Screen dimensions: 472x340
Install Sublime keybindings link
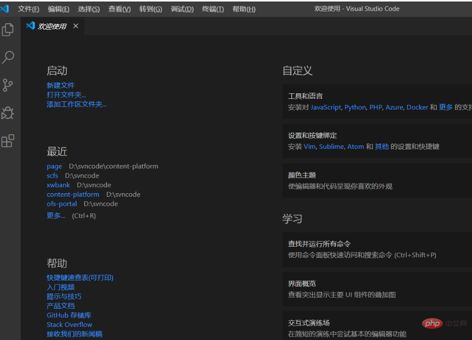click(332, 146)
